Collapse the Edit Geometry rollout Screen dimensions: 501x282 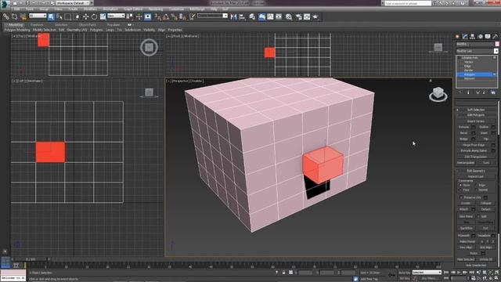tap(476, 171)
